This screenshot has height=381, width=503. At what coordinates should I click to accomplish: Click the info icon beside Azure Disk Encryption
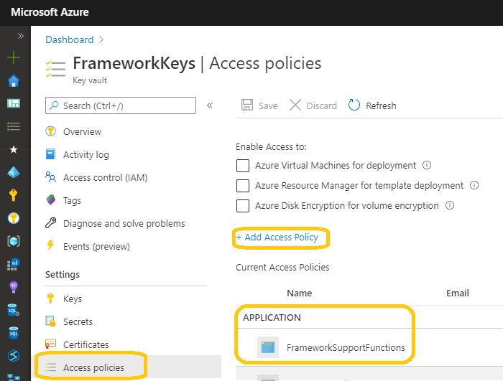pos(451,205)
